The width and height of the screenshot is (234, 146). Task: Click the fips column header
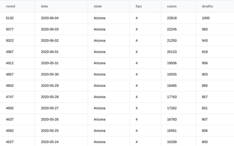139,6
